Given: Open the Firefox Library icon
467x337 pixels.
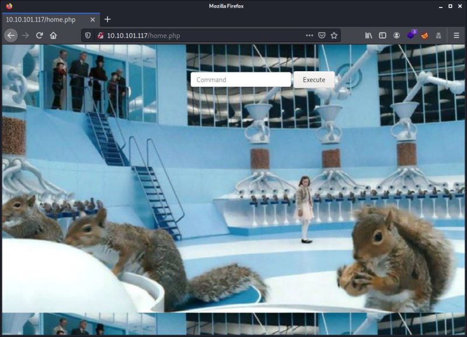Looking at the screenshot, I should pos(368,35).
